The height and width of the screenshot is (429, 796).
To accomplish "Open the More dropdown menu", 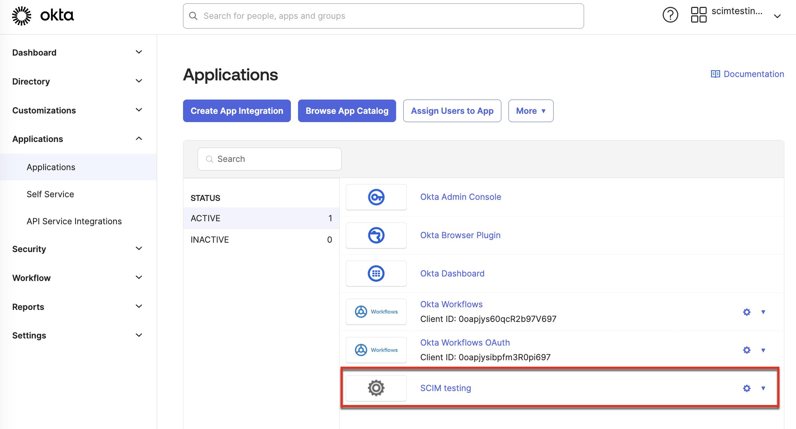I will click(531, 110).
